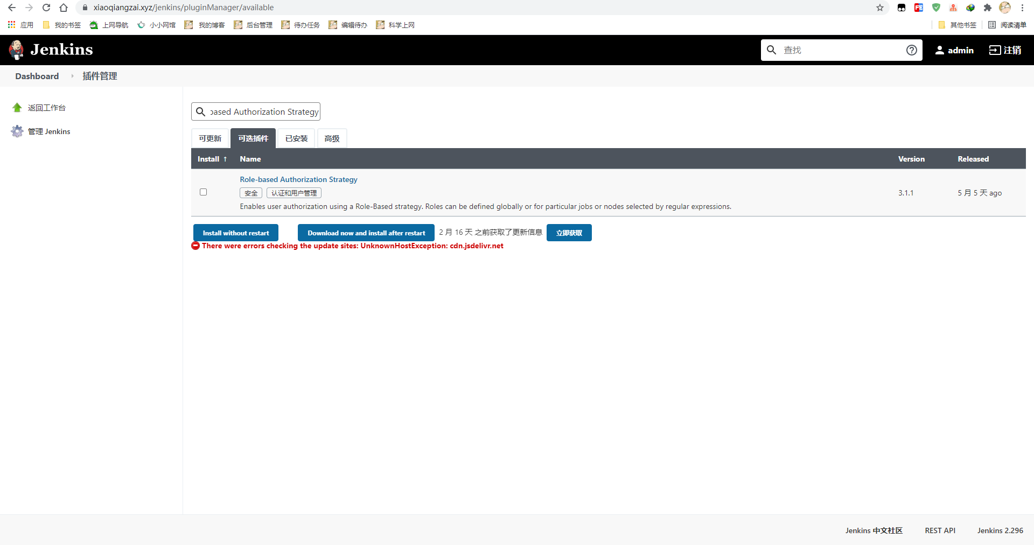Click the Jenkins 2.296 version text

(1000, 530)
